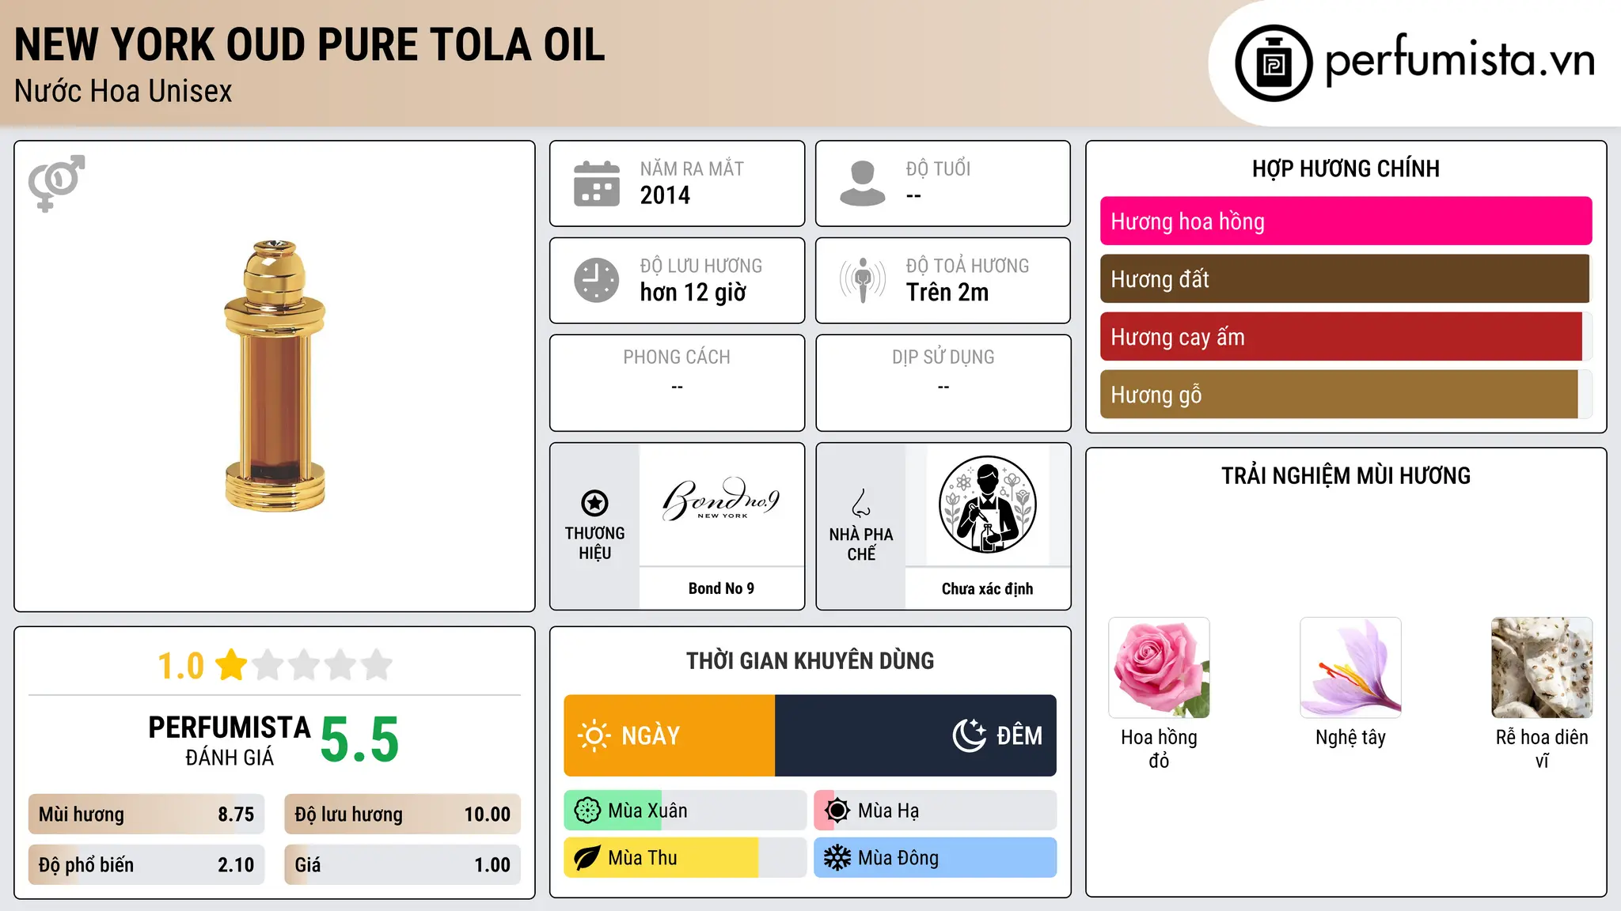
Task: Click the sun icon for Mùa Hạ
Action: (837, 811)
